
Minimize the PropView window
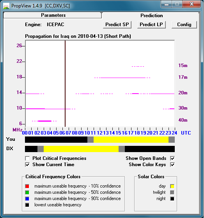[x=167, y=4]
